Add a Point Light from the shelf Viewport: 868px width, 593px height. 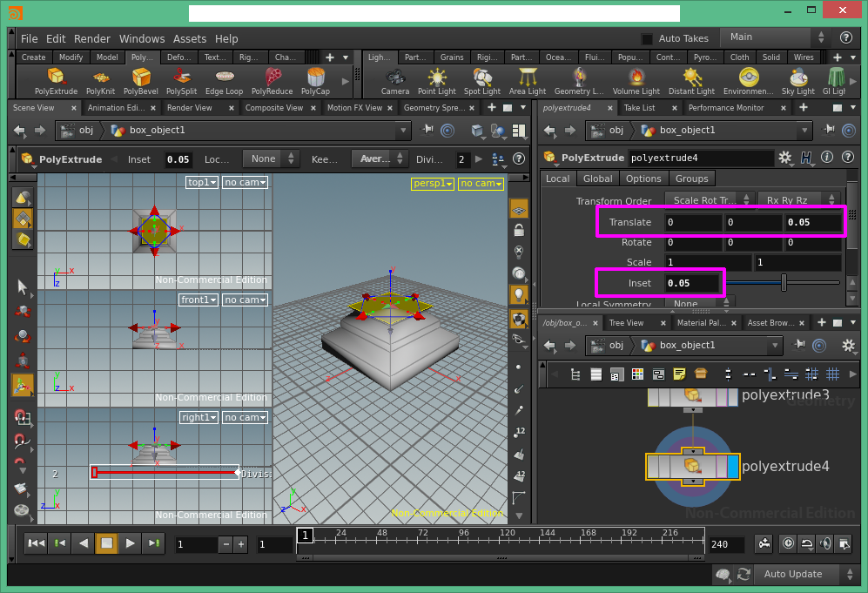coord(437,81)
